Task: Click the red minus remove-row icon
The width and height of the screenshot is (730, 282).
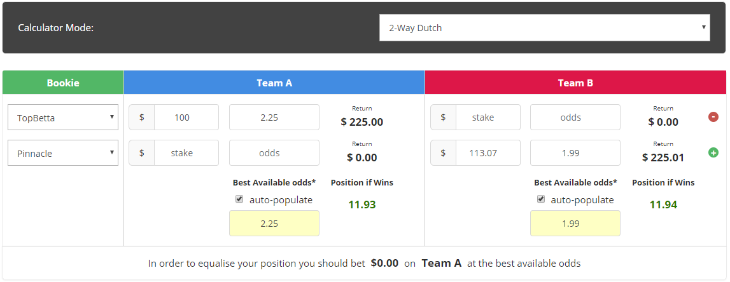Action: 713,117
